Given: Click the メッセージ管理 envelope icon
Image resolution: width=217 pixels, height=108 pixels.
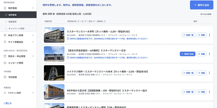Looking at the screenshot, I should click(x=5, y=63).
